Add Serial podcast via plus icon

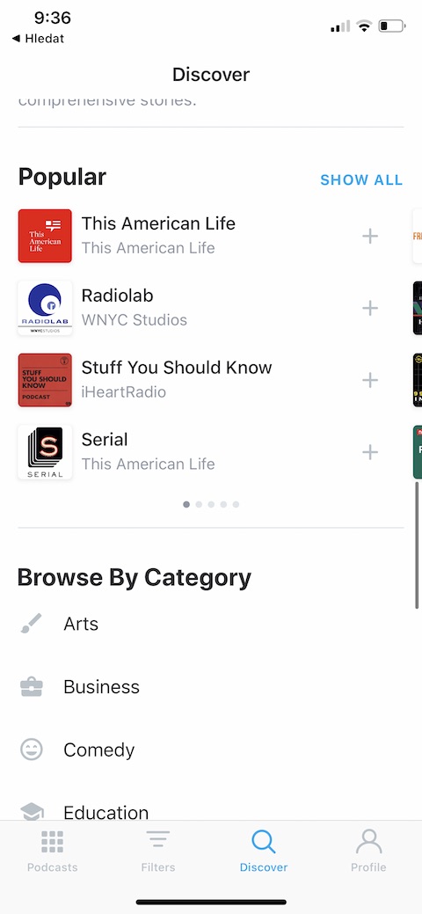click(370, 452)
